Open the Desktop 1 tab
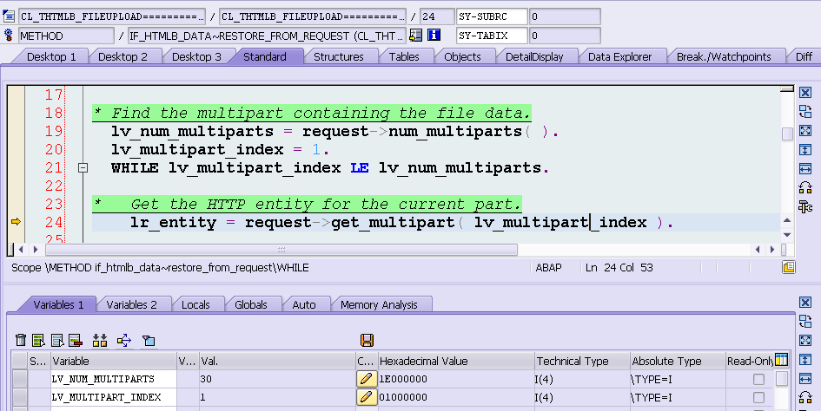This screenshot has height=411, width=821. (51, 56)
